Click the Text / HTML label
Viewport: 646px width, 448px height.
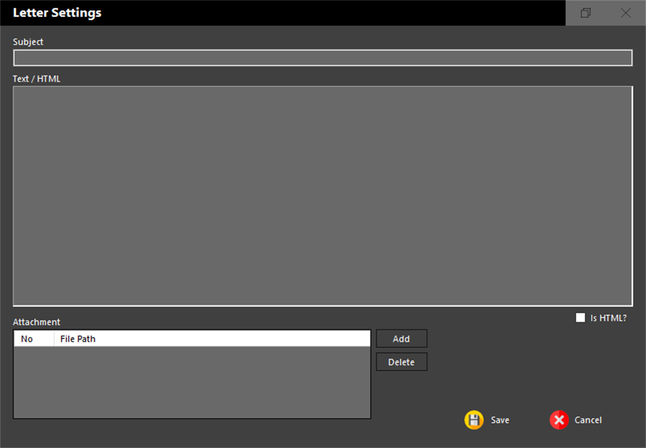(36, 79)
